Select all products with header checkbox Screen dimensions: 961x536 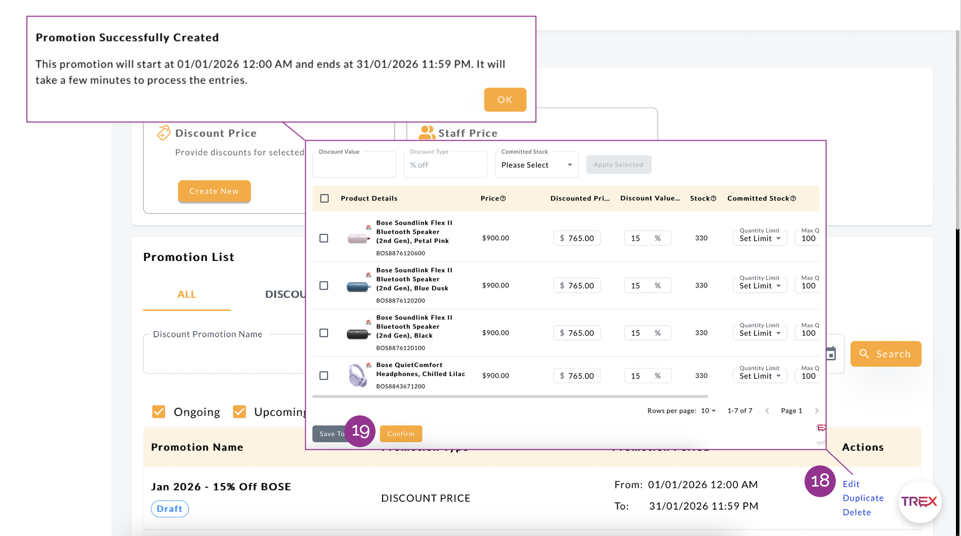325,198
